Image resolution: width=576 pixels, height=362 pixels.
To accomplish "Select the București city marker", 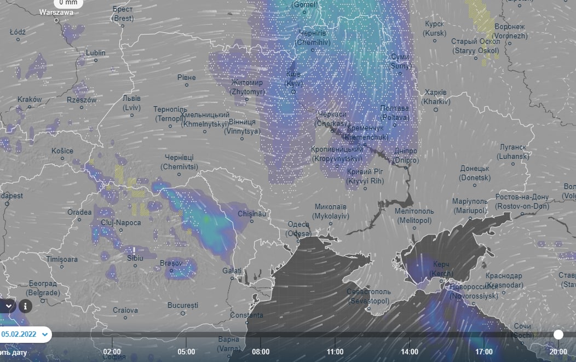I will (183, 313).
